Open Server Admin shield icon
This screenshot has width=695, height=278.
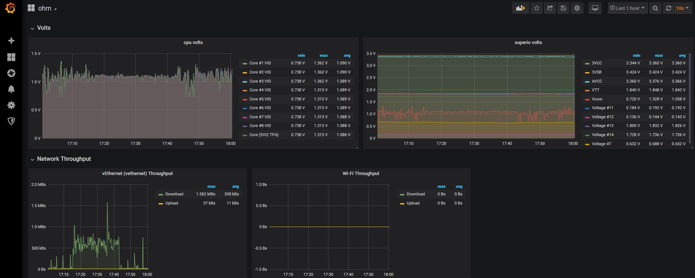pos(11,121)
